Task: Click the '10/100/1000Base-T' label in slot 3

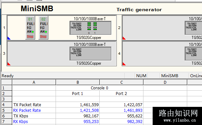Action: tap(90, 45)
